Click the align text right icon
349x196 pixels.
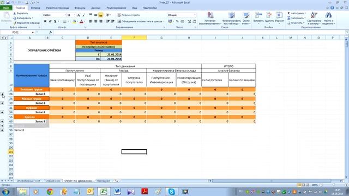(101, 21)
